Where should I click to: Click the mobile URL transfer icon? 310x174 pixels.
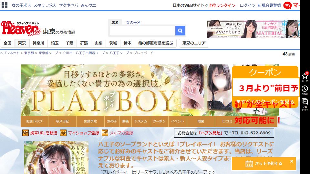pos(25,133)
